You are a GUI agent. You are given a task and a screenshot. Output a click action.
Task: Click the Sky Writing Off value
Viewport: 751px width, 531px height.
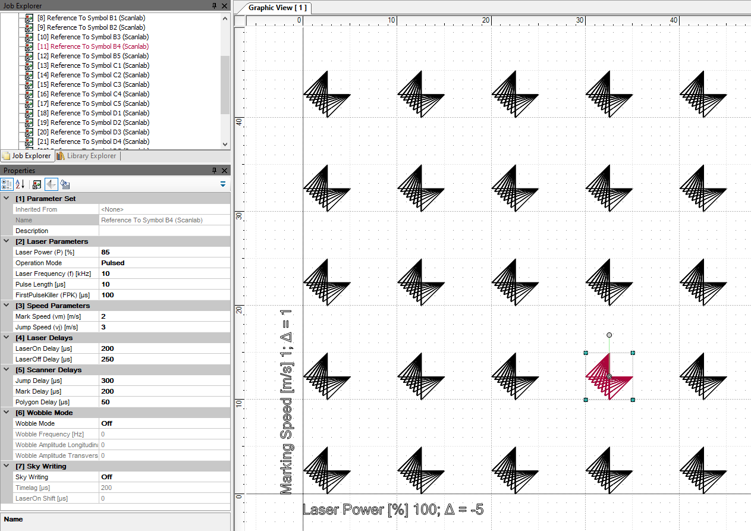point(164,477)
